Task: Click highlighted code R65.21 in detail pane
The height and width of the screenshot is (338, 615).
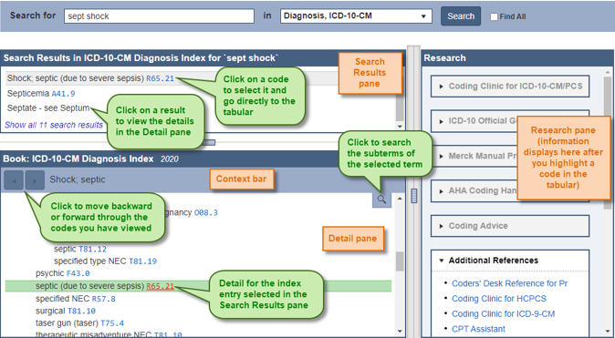Action: pos(160,286)
